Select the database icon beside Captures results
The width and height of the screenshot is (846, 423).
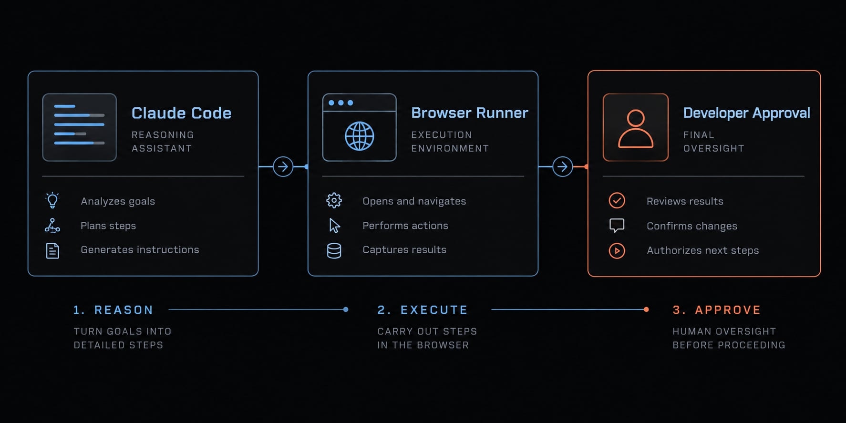[x=334, y=250]
